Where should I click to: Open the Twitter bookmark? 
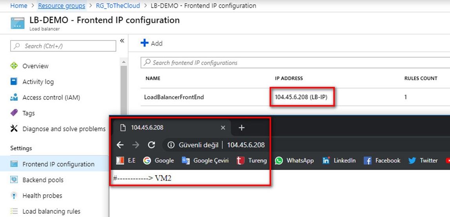tap(423, 160)
